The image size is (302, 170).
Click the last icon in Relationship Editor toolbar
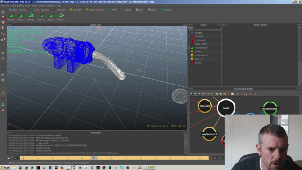click(x=255, y=94)
